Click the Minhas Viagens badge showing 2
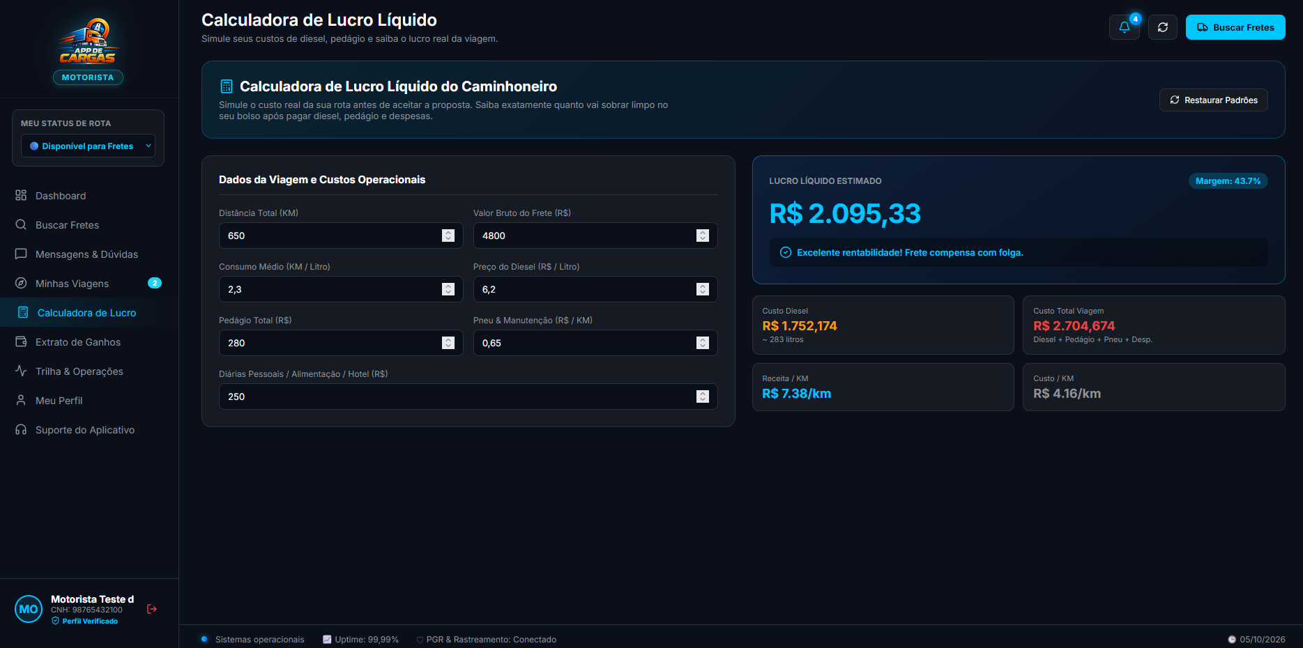Image resolution: width=1303 pixels, height=648 pixels. tap(155, 283)
